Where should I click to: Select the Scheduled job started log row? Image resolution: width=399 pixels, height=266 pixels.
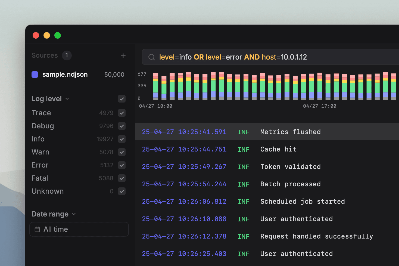(x=267, y=201)
